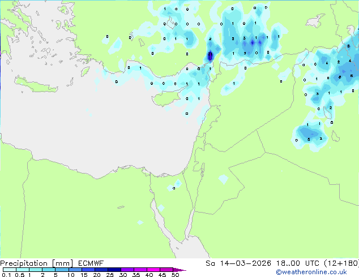The image size is (359, 277).
Task: Click the Dead Sea outline on the map
Action: pyautogui.click(x=202, y=169)
